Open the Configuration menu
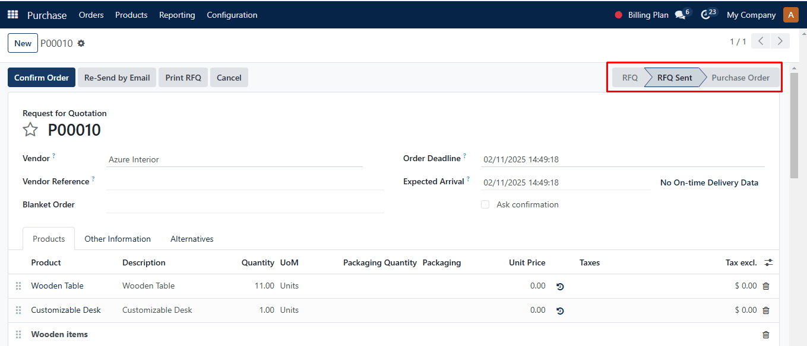 pos(232,15)
